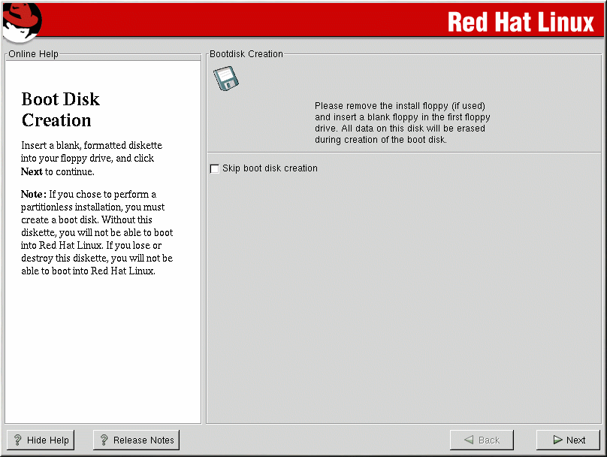The height and width of the screenshot is (457, 607).
Task: Click the question mark icon on Hide Help
Action: point(18,440)
